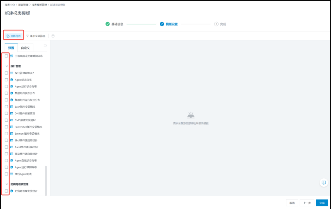This screenshot has height=209, width=331.
Task: Click pie chart icon of Agent运行级别分布
Action: (12, 167)
